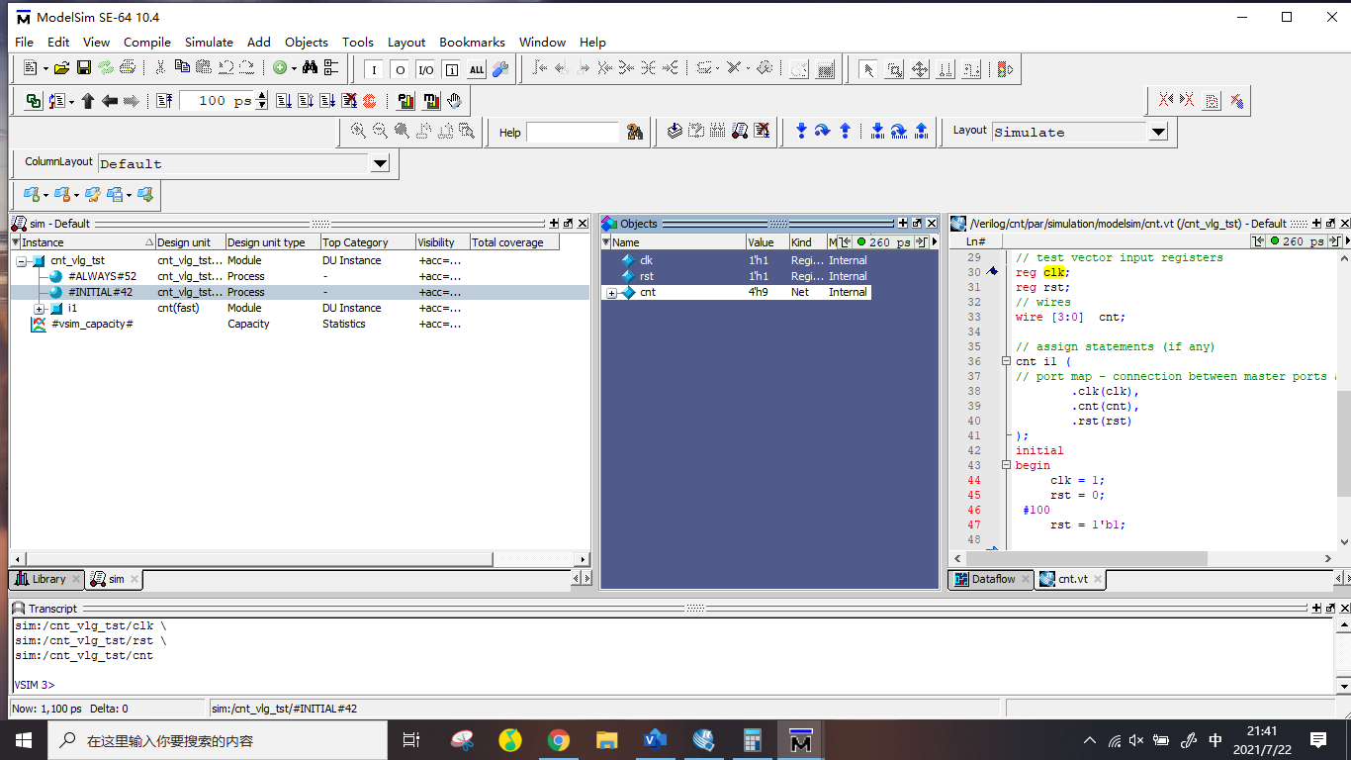Image resolution: width=1351 pixels, height=760 pixels.
Task: Collapse the fold marker at line 36
Action: (1007, 361)
